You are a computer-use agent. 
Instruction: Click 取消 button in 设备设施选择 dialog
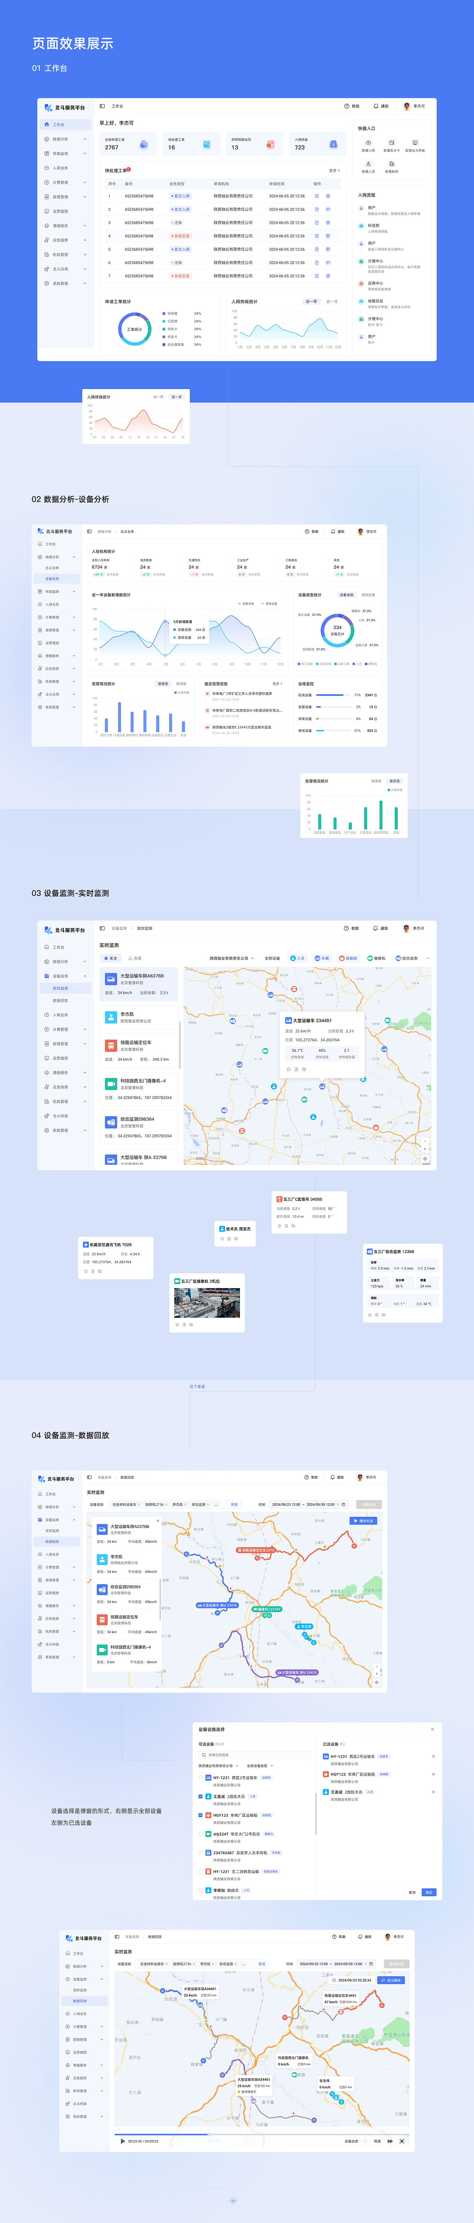point(412,1893)
